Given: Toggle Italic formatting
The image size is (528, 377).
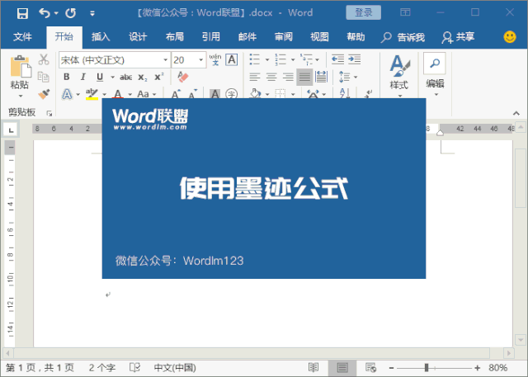Looking at the screenshot, I should click(x=82, y=77).
